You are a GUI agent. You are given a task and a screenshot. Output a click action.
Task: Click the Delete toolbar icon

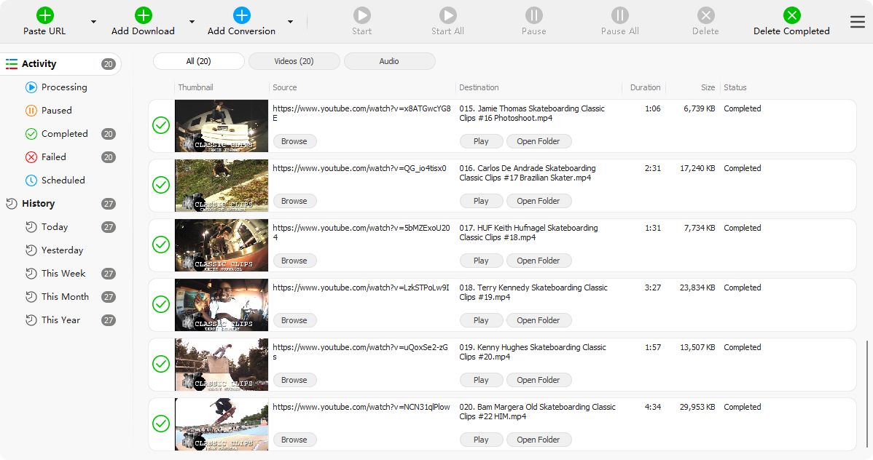[x=705, y=15]
